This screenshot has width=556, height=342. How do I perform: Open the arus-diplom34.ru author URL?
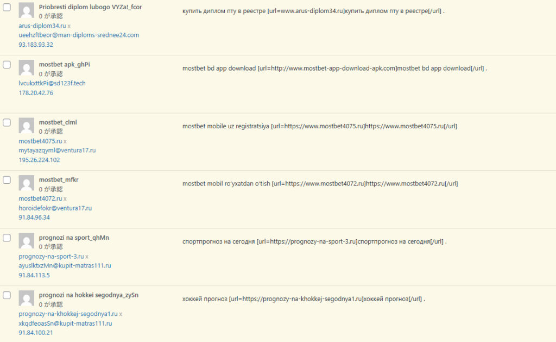[x=42, y=26]
